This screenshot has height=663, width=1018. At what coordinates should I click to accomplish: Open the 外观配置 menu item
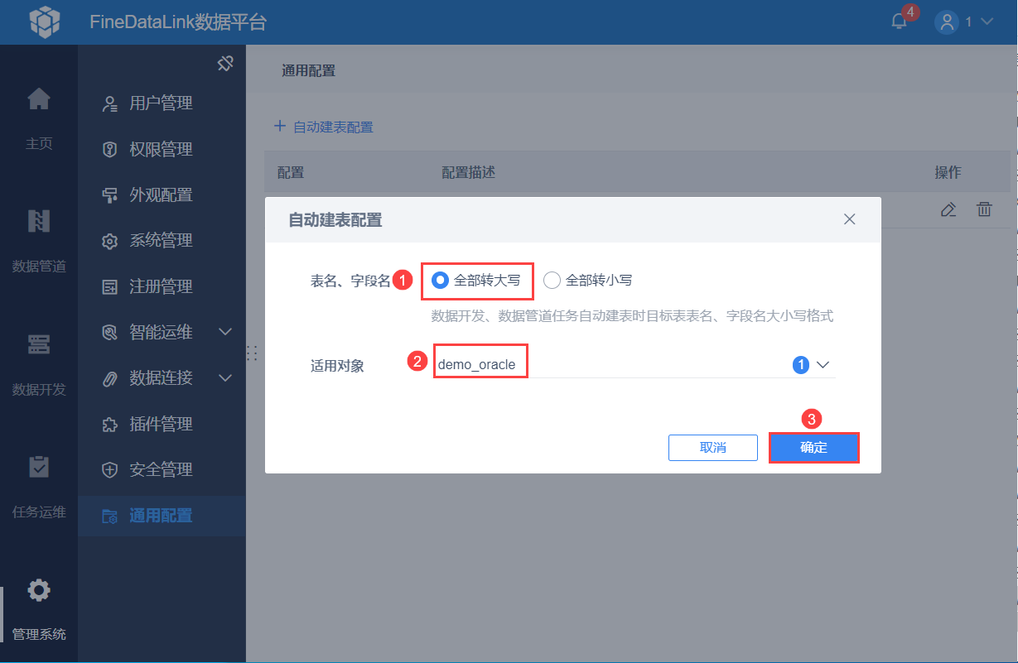[x=162, y=195]
